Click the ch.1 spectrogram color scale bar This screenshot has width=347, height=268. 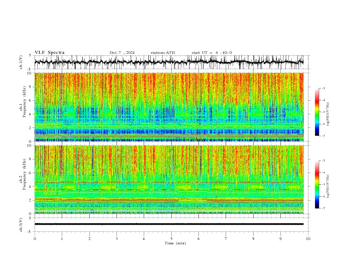317,112
